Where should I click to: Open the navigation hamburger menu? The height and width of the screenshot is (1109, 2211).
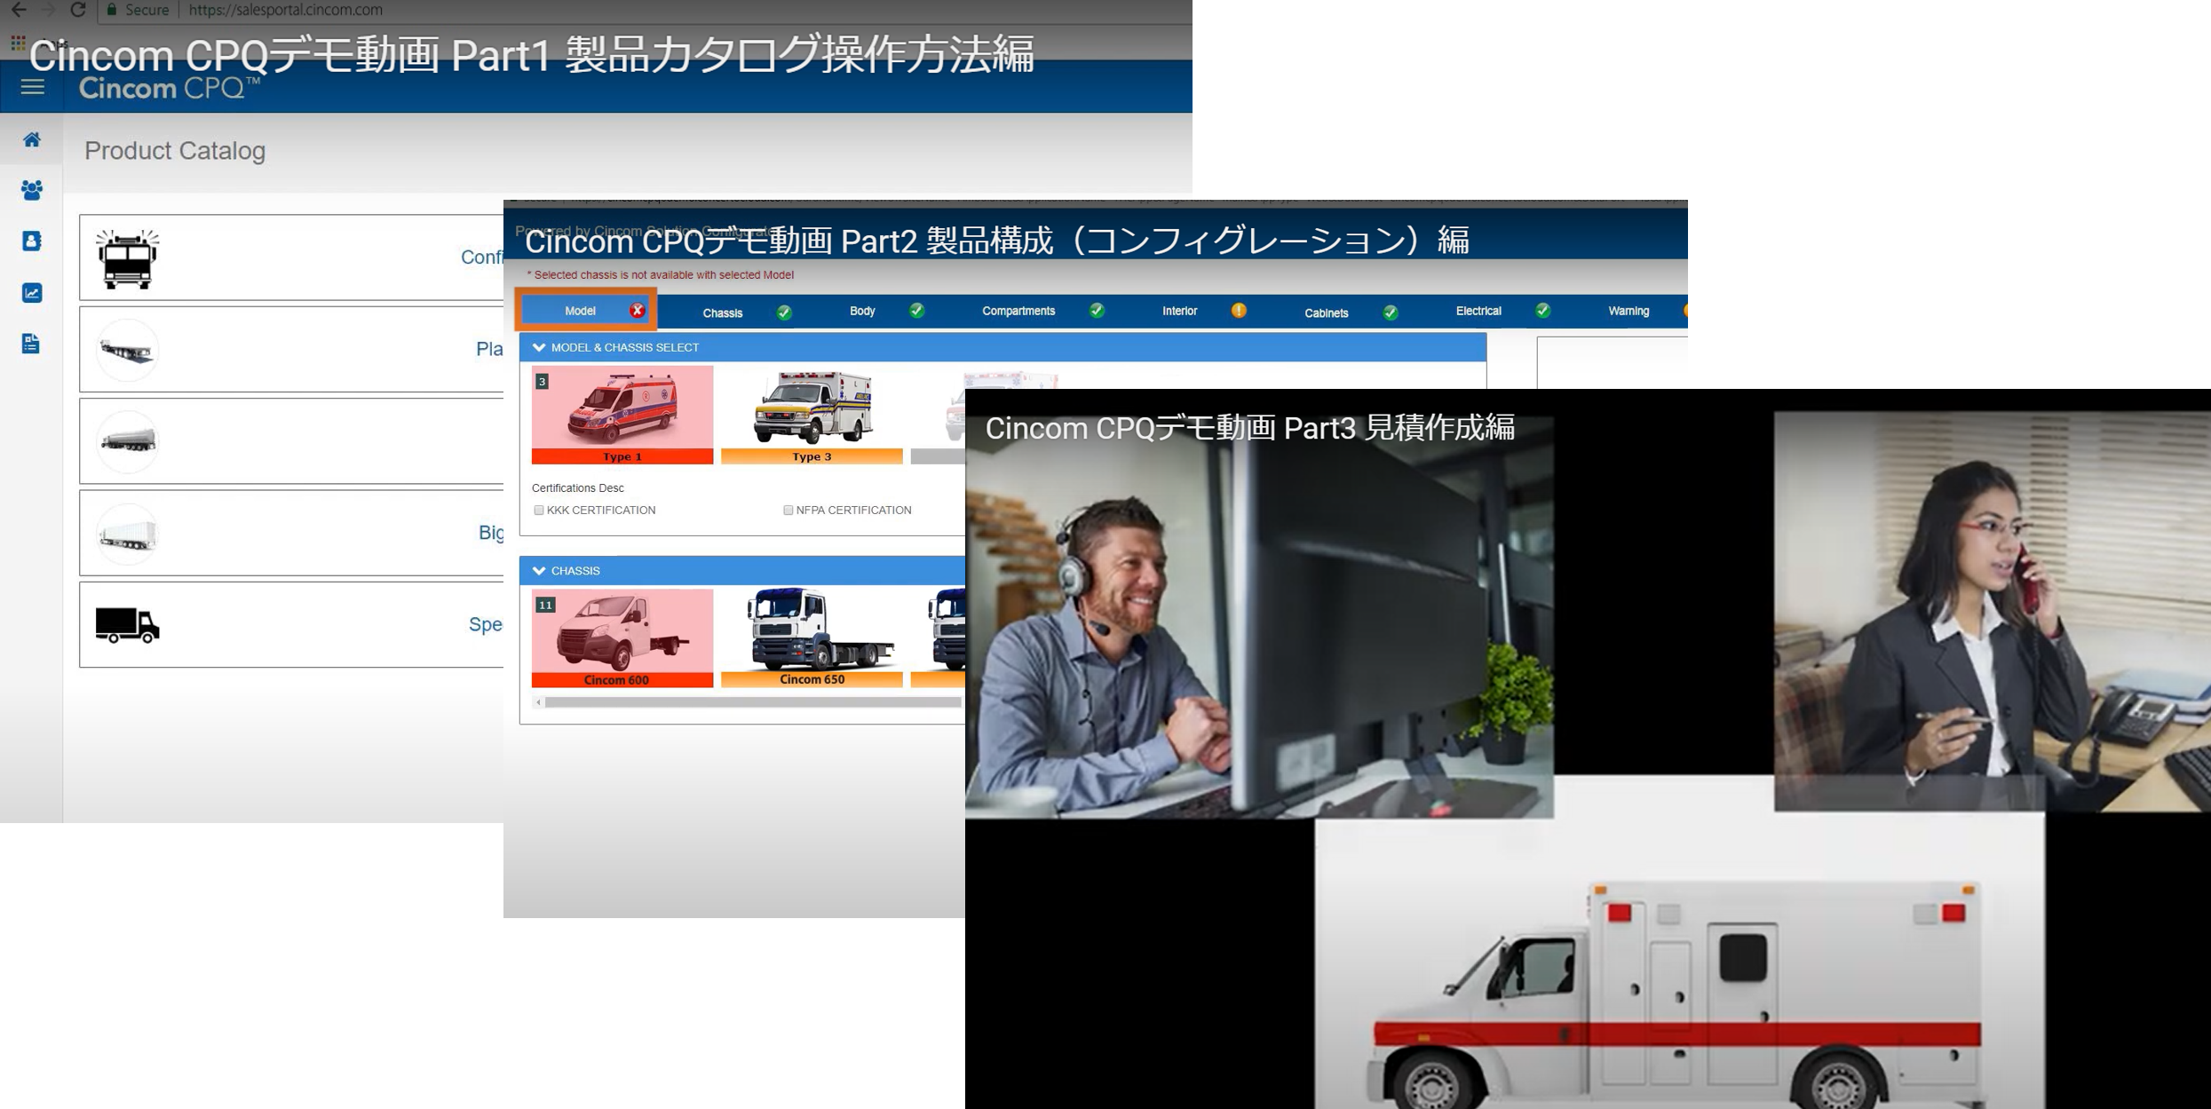[32, 87]
